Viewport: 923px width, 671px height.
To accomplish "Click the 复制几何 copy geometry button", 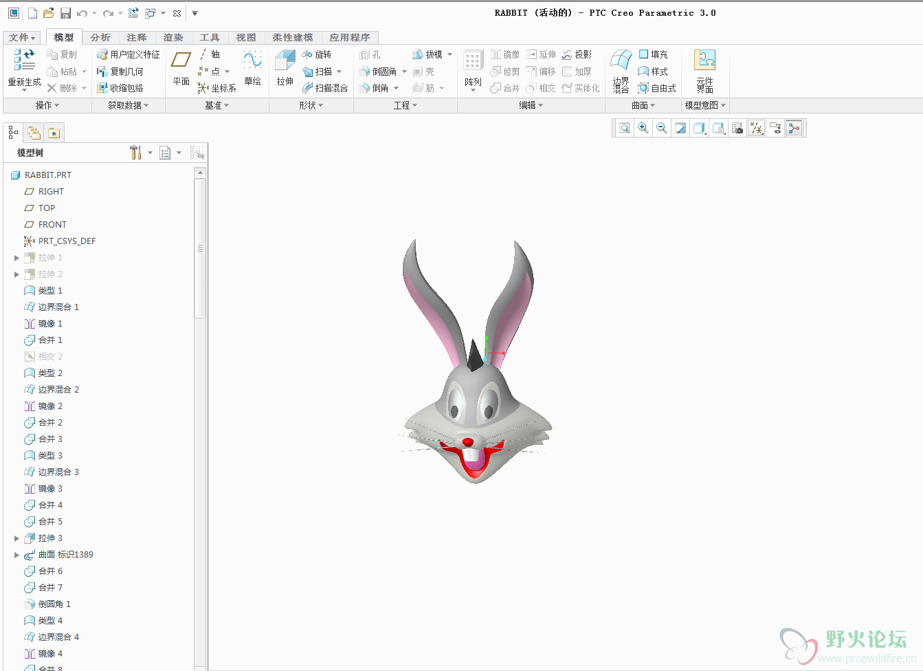I will 120,71.
